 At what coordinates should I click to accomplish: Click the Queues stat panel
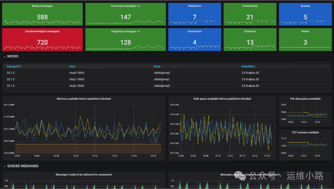tap(305, 14)
